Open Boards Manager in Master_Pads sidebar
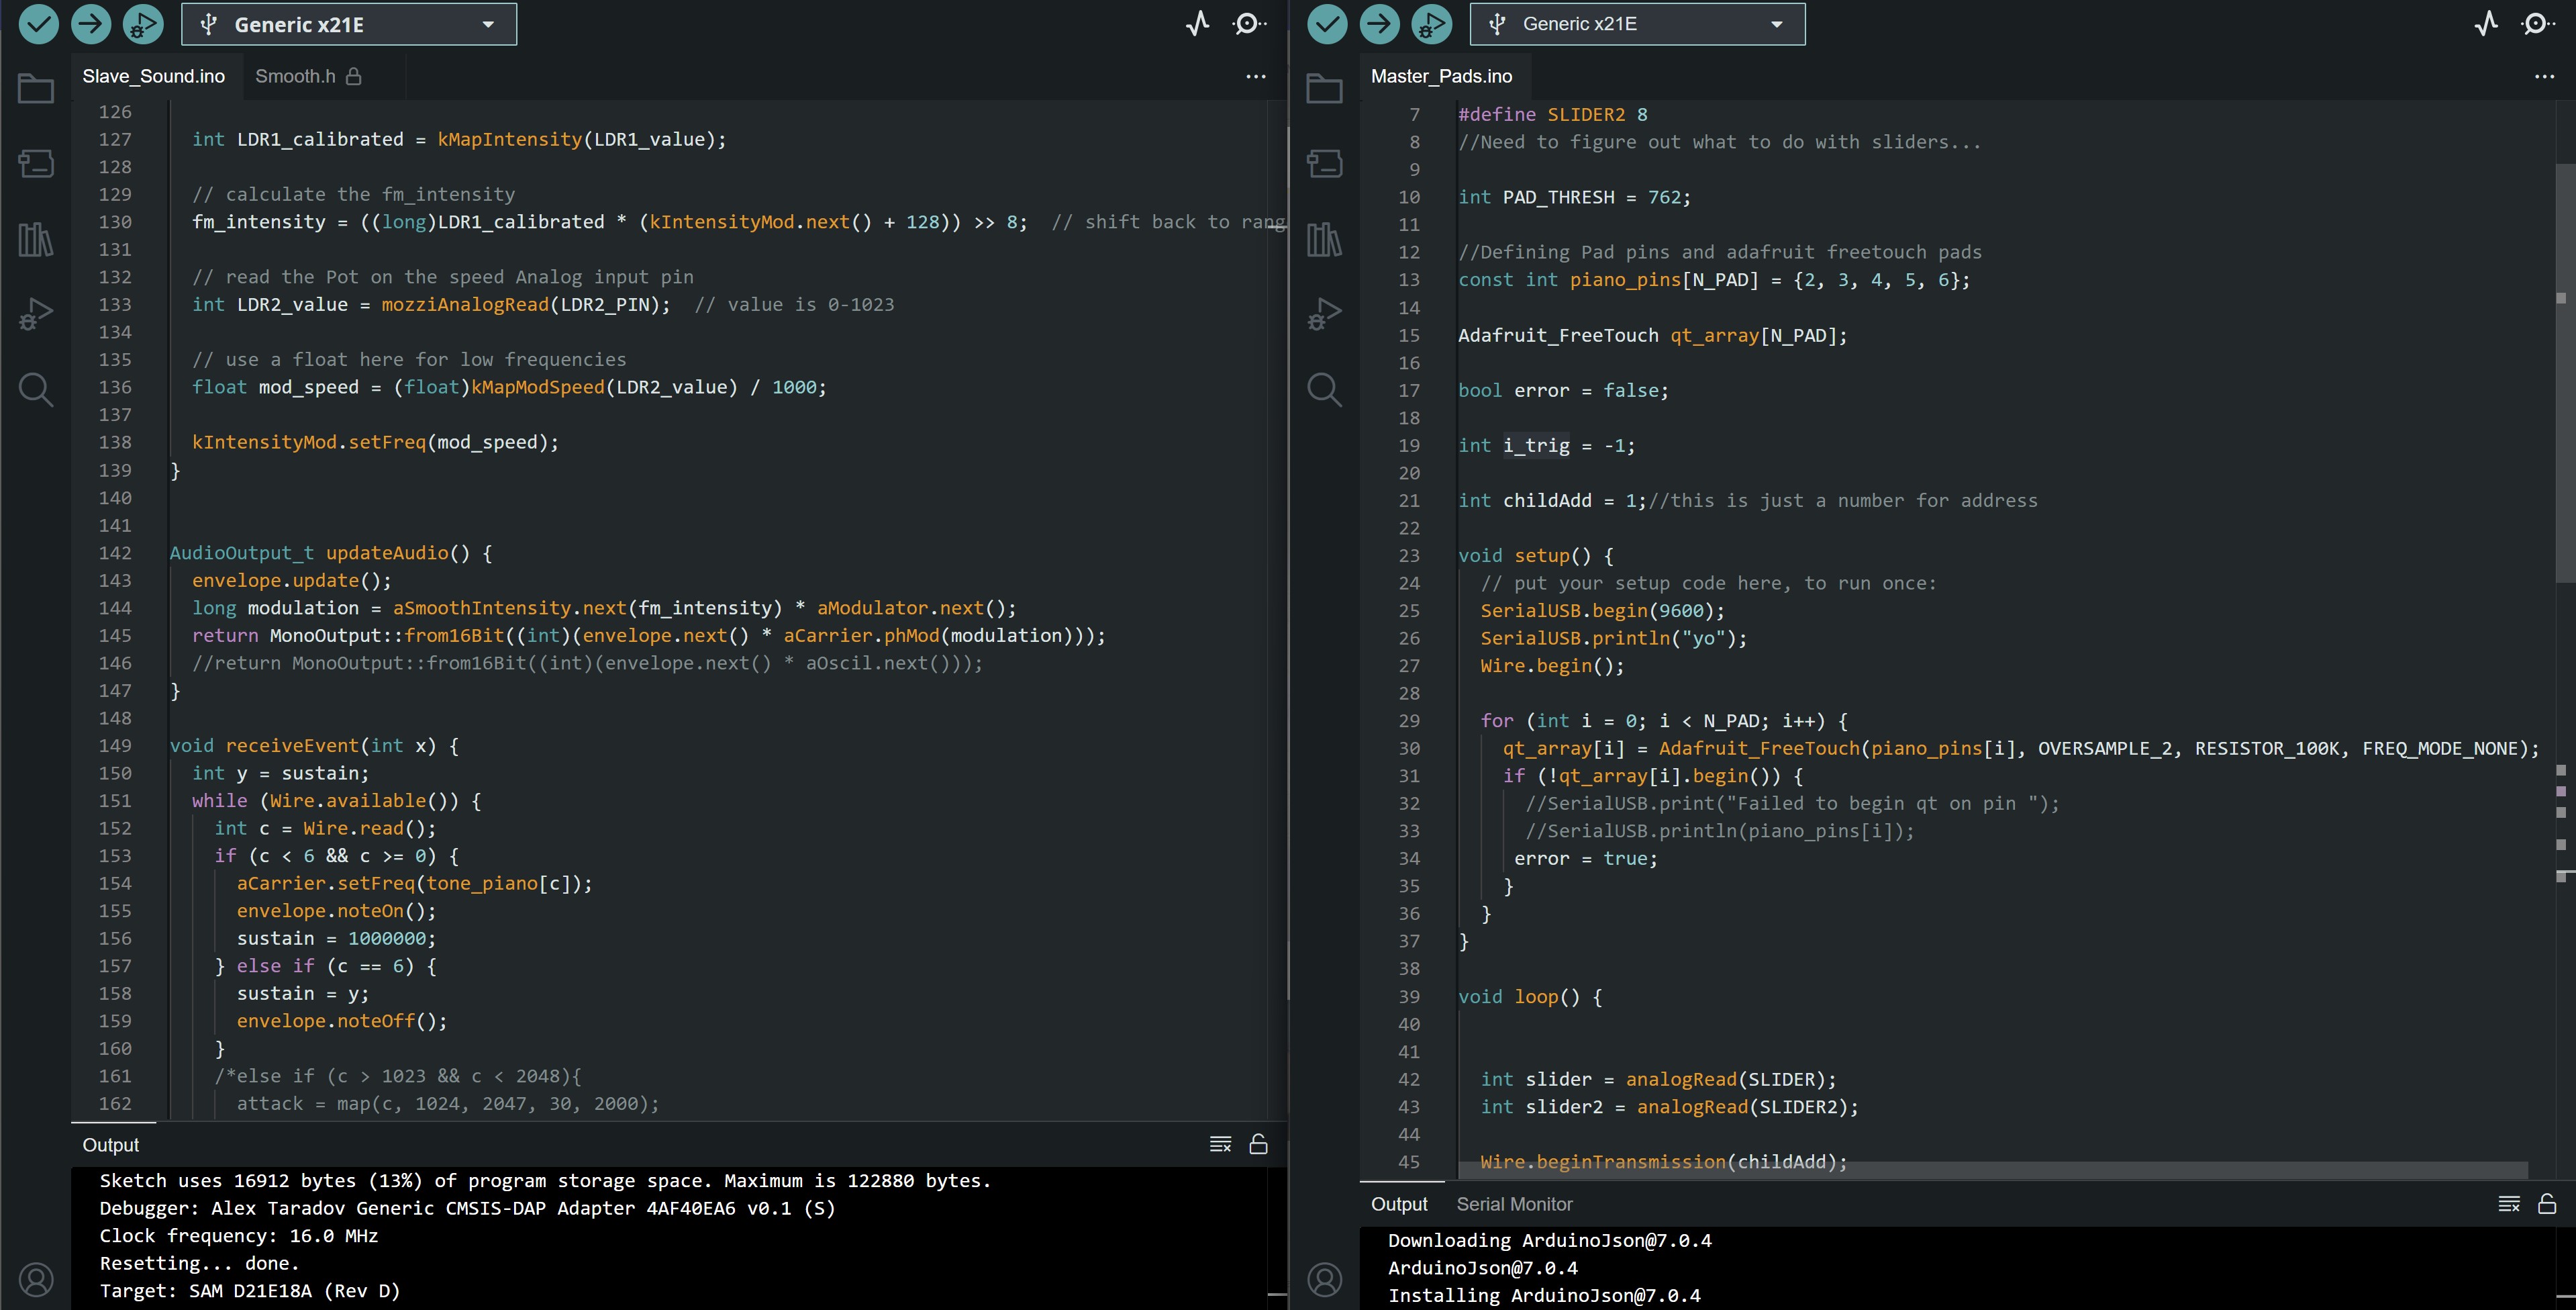Image resolution: width=2576 pixels, height=1310 pixels. click(1324, 164)
